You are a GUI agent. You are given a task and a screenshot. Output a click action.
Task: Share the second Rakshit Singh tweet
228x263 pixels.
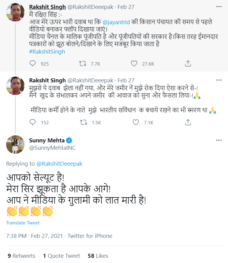[x=188, y=122]
